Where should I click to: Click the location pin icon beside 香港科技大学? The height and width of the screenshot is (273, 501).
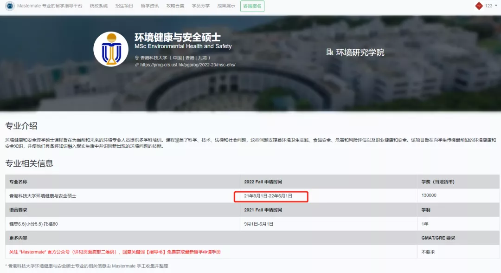pos(136,57)
